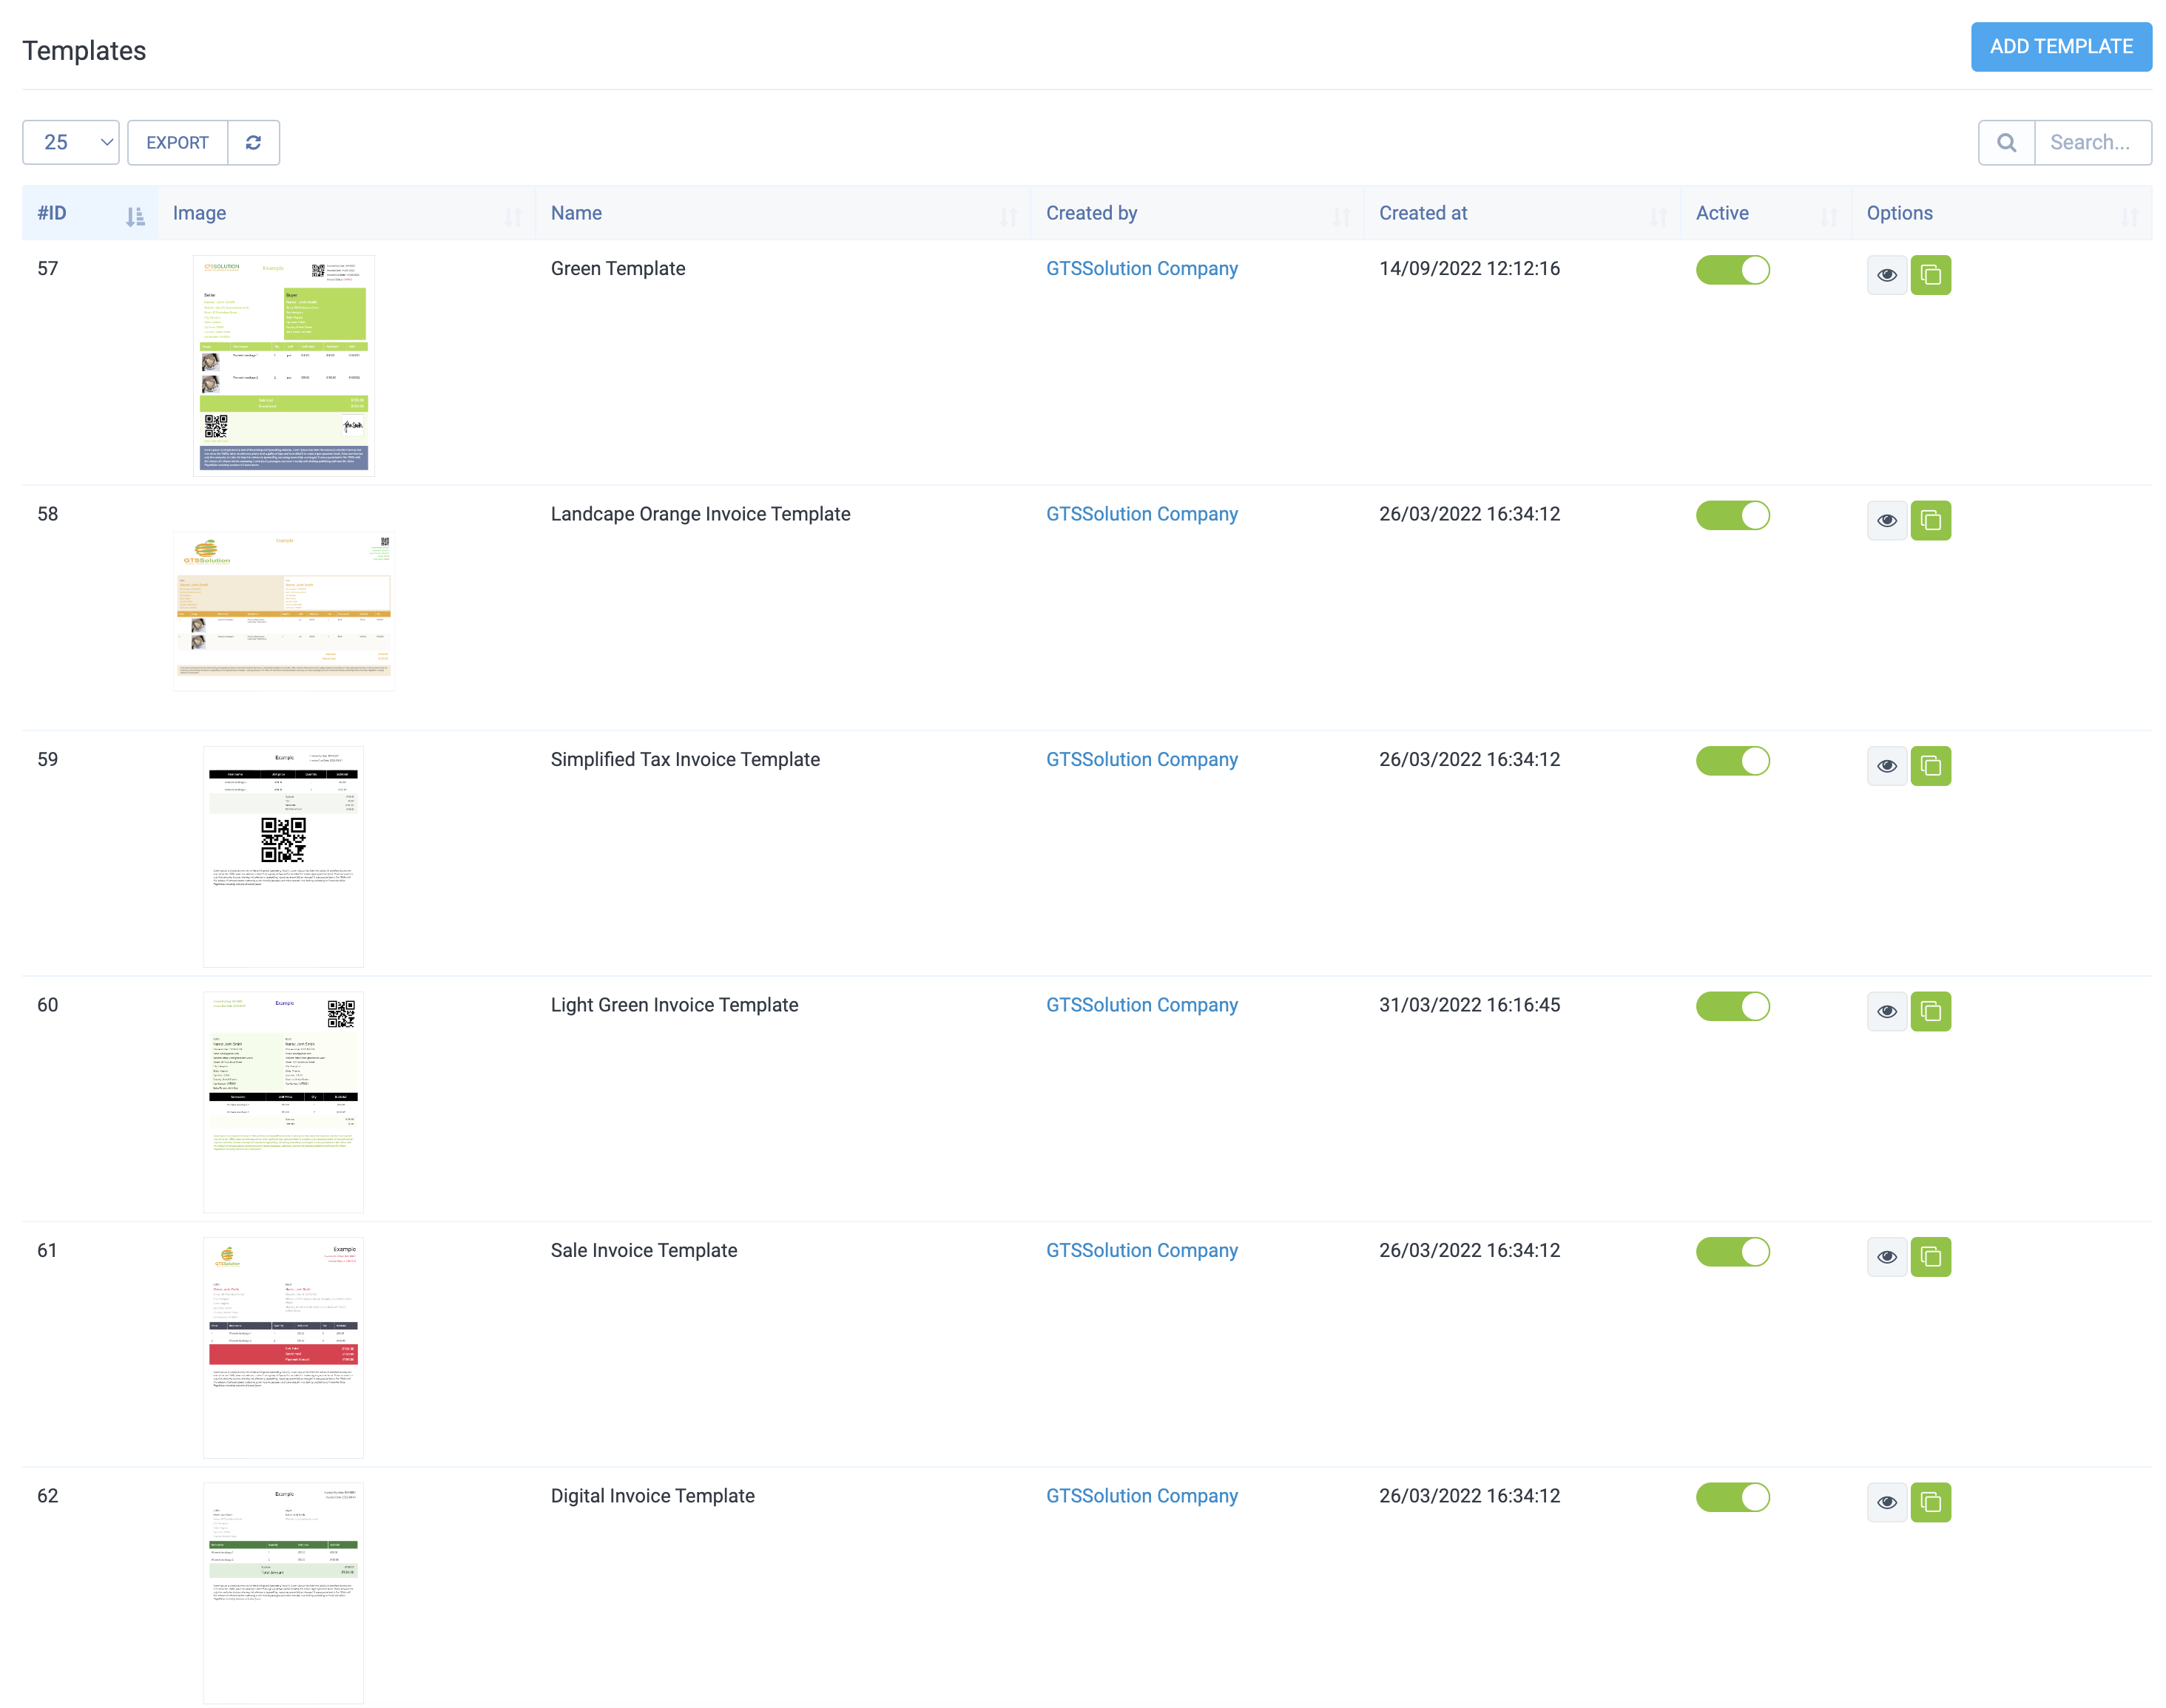Open the rows-per-page dropdown showing 25
Screen dimensions: 2166x1708
70,142
